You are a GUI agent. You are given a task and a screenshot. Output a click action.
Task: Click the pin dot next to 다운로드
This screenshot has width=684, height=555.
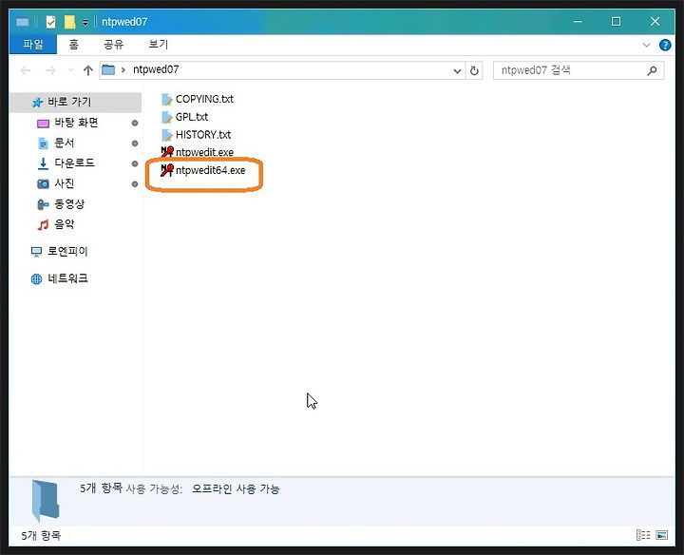pos(135,163)
